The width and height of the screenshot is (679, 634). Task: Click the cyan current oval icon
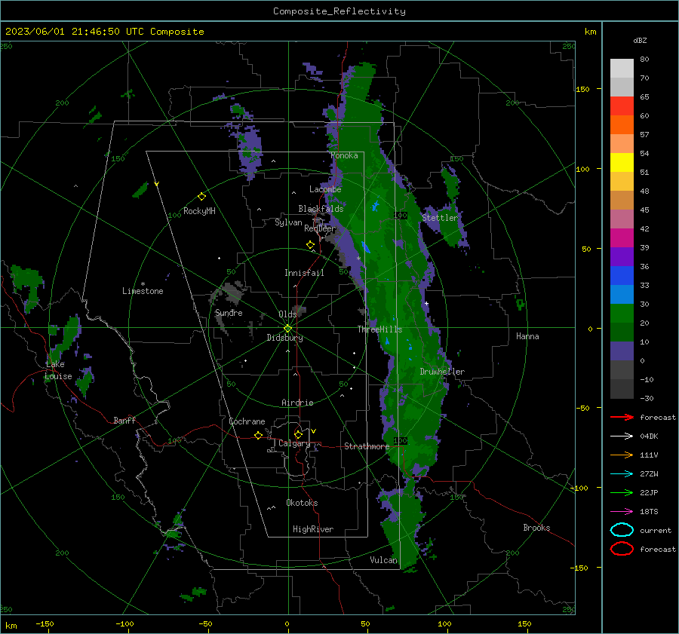pos(622,530)
